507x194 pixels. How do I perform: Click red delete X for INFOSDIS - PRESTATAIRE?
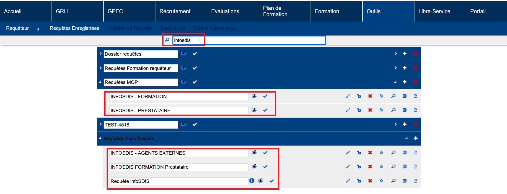pos(370,110)
